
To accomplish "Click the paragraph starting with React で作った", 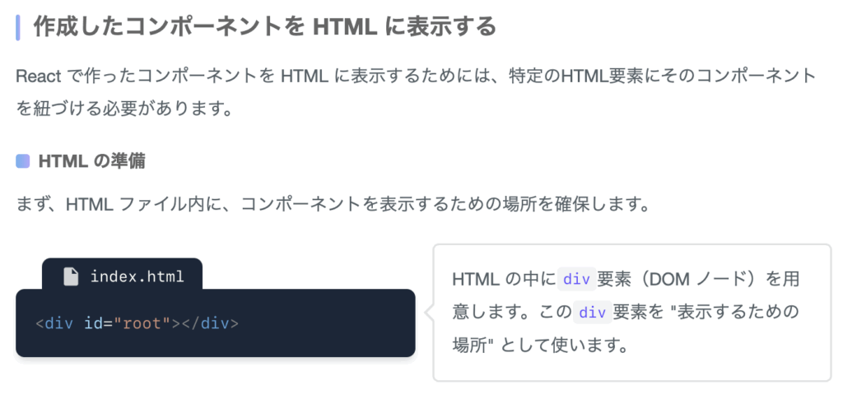I will [x=416, y=92].
